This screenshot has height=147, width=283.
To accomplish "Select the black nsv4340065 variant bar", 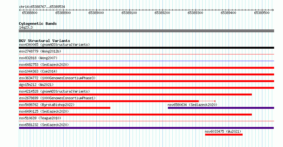I will 146,48.
